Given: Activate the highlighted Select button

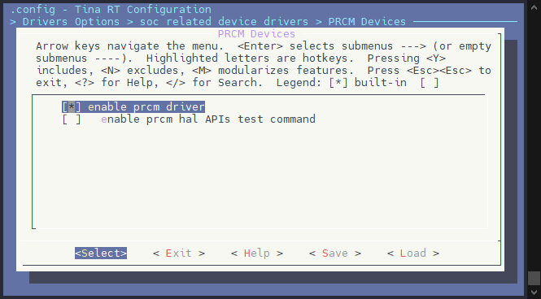Looking at the screenshot, I should 101,253.
